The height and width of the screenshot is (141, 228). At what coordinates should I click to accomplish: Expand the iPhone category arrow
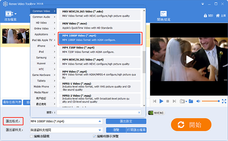54,46
